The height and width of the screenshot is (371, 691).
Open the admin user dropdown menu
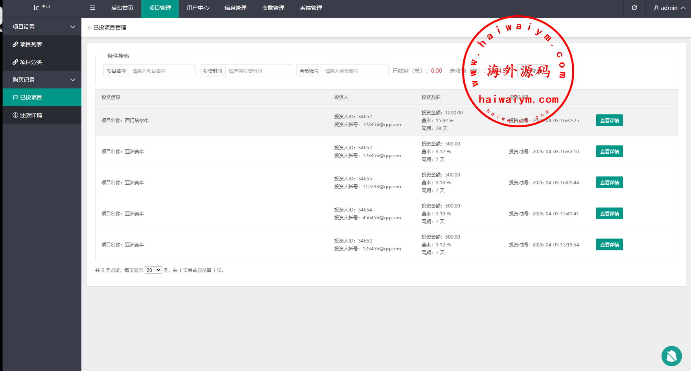[x=669, y=8]
